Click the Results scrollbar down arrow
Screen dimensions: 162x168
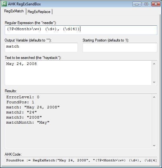[154, 146]
